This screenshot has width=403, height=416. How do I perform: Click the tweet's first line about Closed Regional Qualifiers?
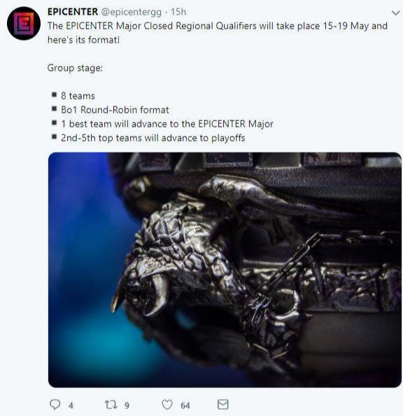click(x=218, y=26)
